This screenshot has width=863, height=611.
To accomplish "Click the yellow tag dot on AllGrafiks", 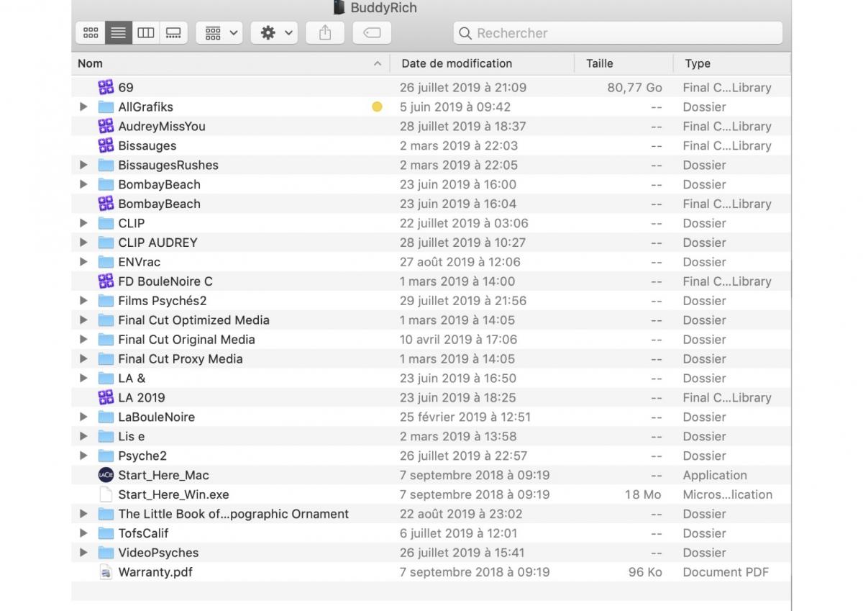I will [377, 107].
